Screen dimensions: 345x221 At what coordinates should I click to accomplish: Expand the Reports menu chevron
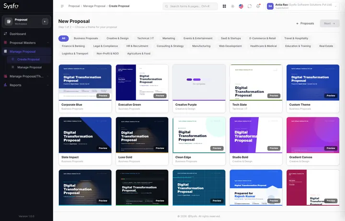(x=48, y=85)
